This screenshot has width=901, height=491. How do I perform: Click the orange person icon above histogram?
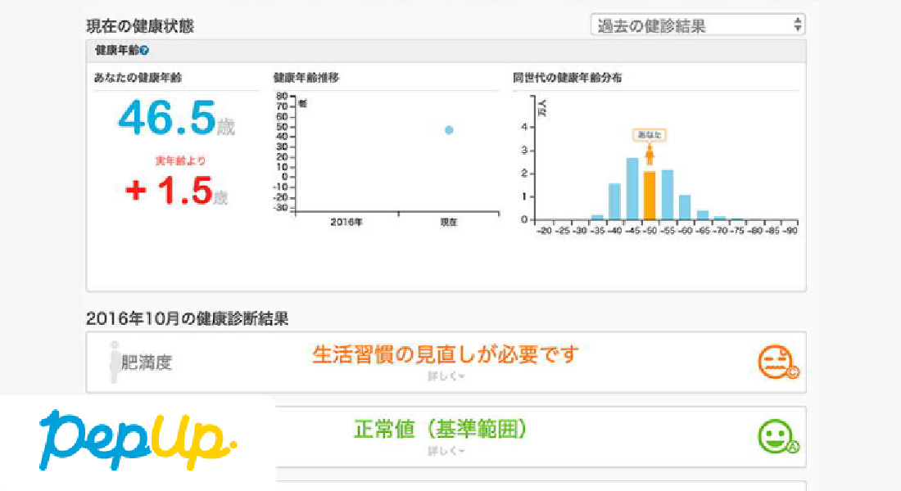coord(650,154)
